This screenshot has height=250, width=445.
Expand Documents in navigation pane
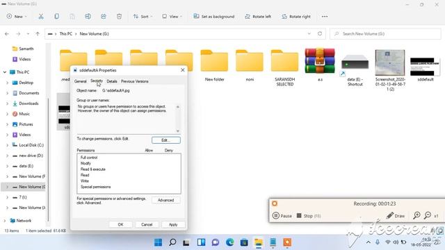pyautogui.click(x=8, y=93)
